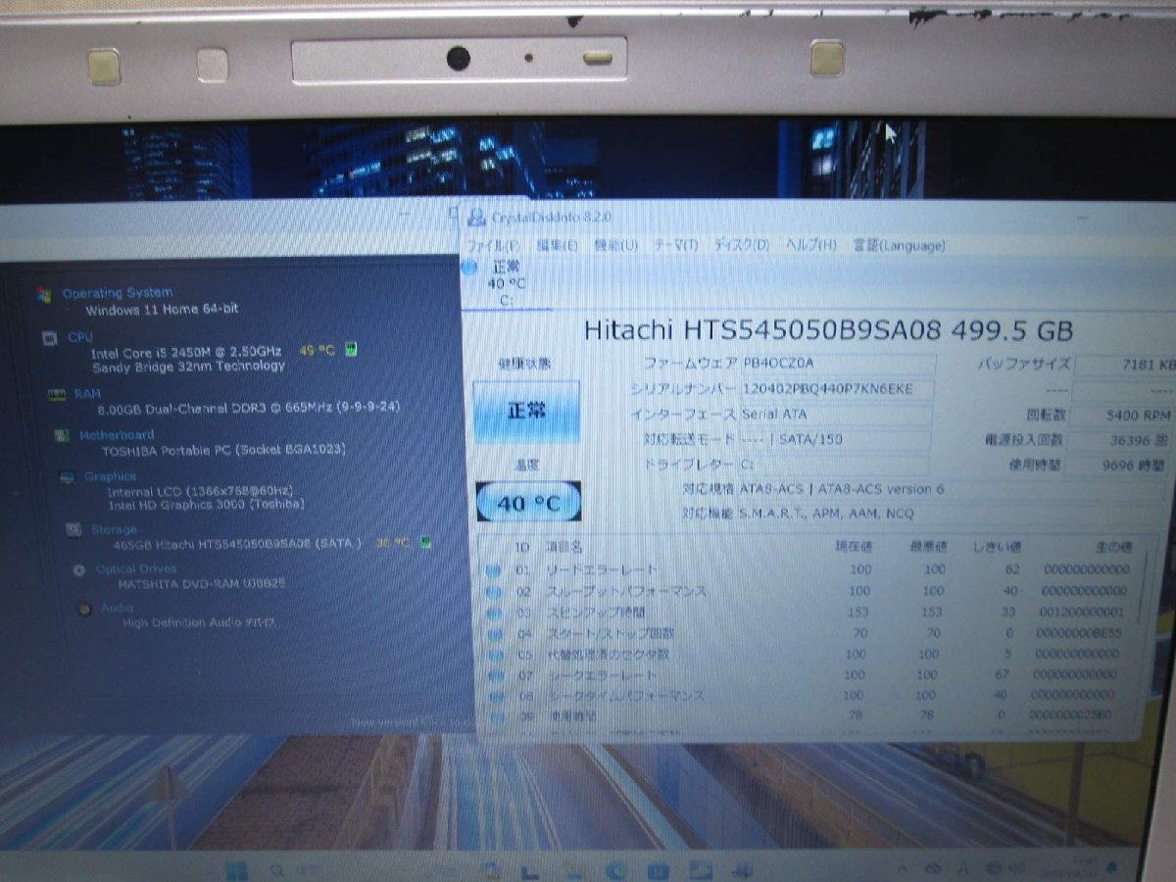Screen dimensions: 1176x882
Task: Click the CrystalDiskInfo title bar icon
Action: click(476, 217)
